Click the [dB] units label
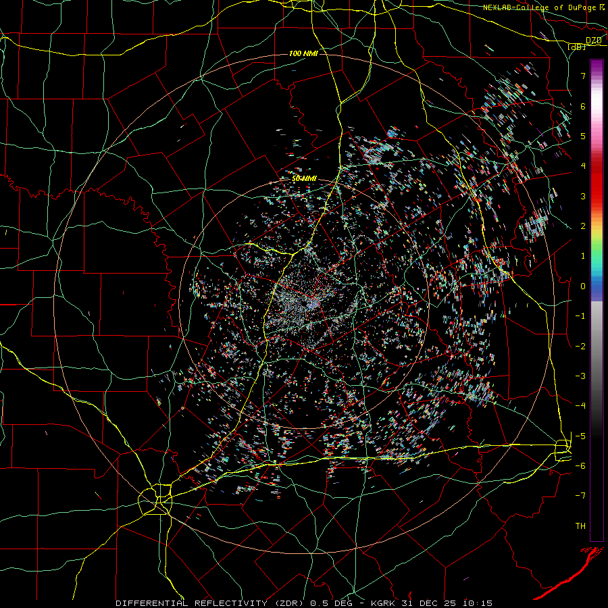Screen dimensions: 608x608 coord(577,47)
